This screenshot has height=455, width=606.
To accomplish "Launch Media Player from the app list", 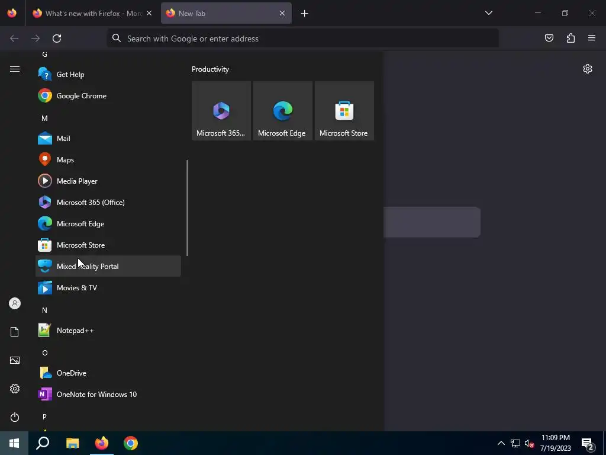I will 108,181.
